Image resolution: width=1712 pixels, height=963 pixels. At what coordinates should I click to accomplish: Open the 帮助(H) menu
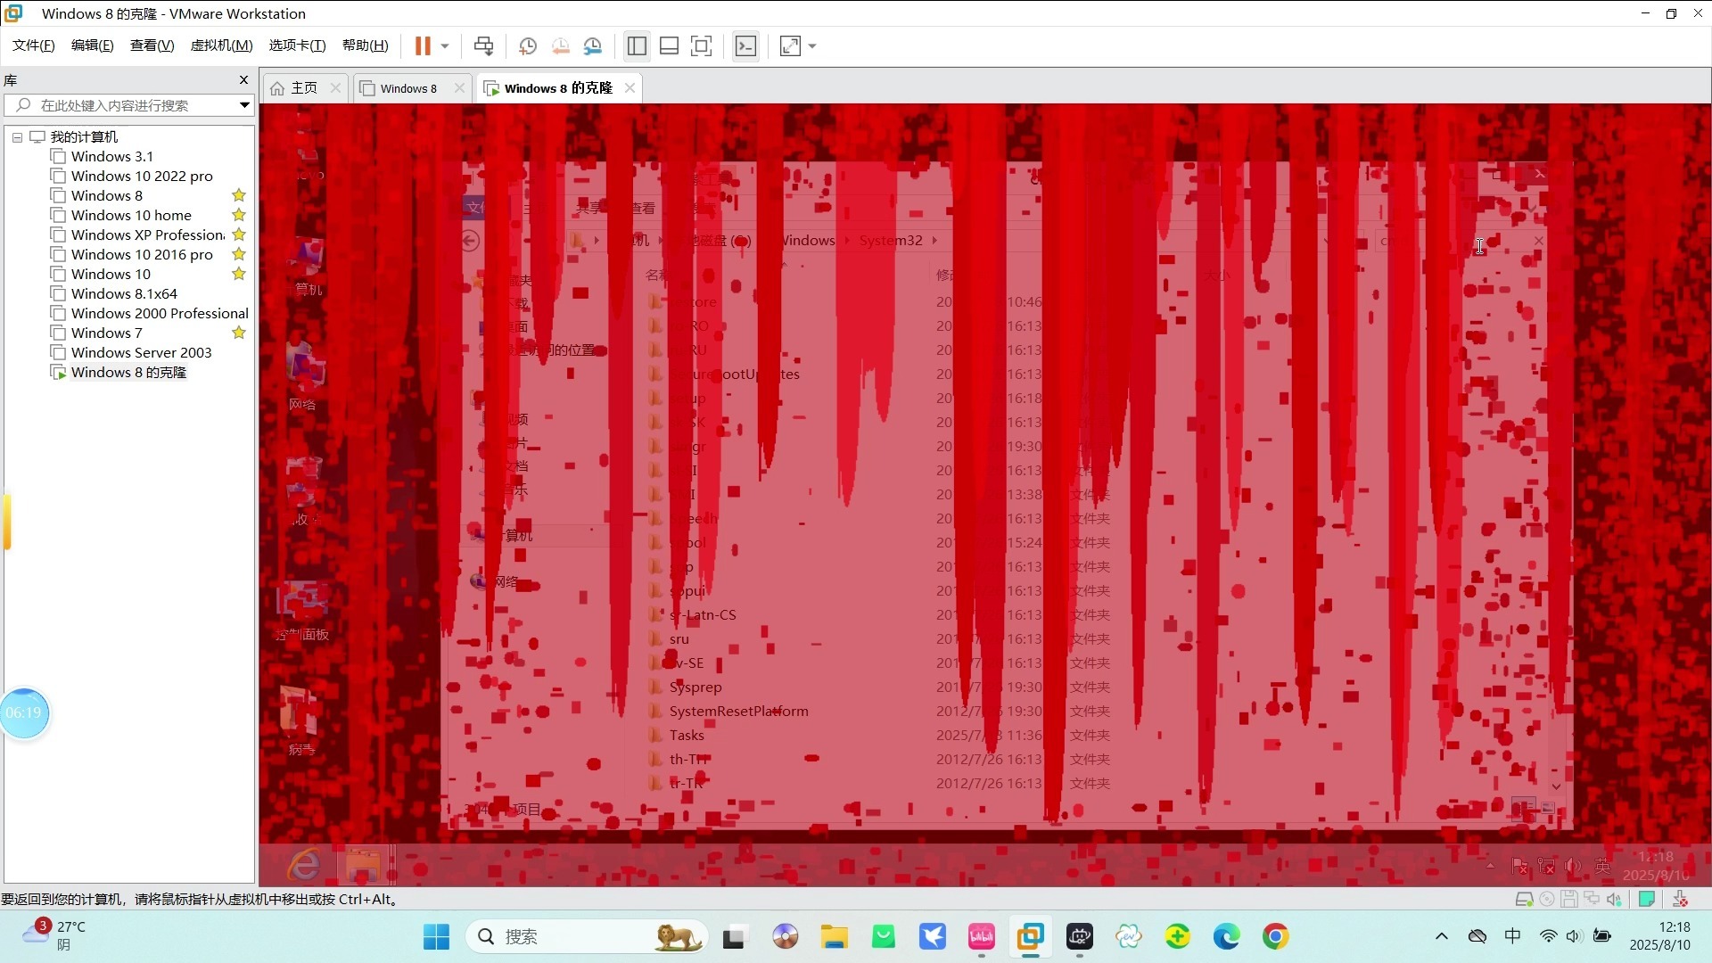coord(366,45)
